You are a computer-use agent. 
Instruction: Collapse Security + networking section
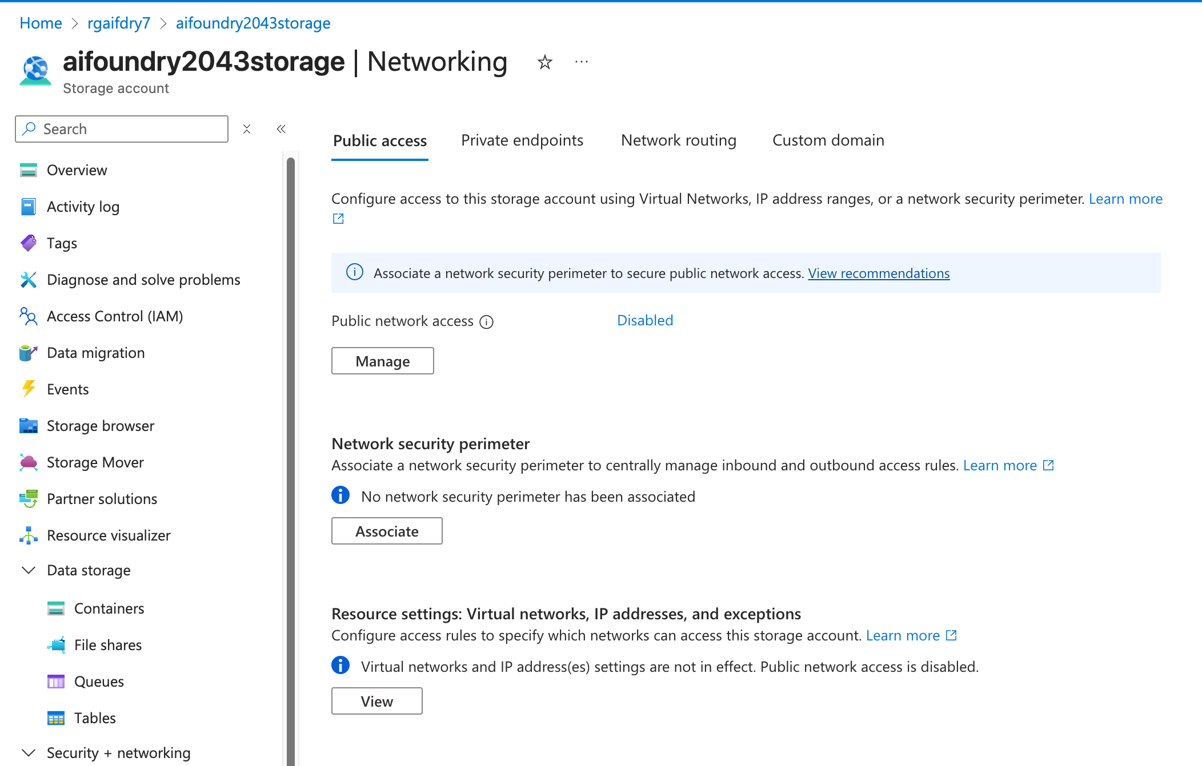point(28,753)
